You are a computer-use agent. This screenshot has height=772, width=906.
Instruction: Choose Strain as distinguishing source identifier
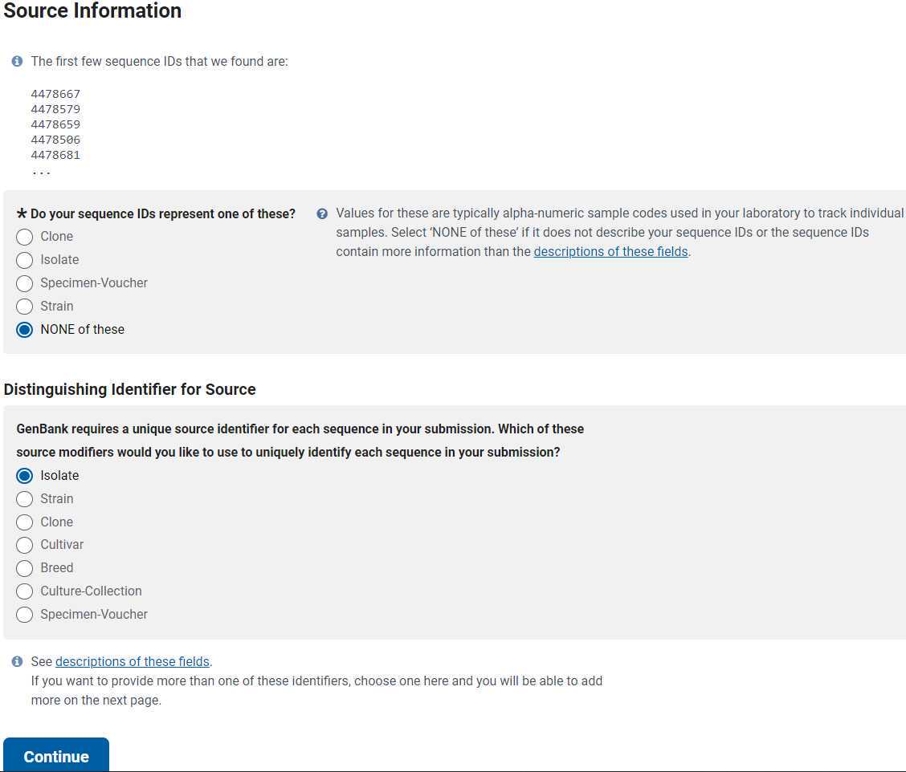(x=24, y=499)
